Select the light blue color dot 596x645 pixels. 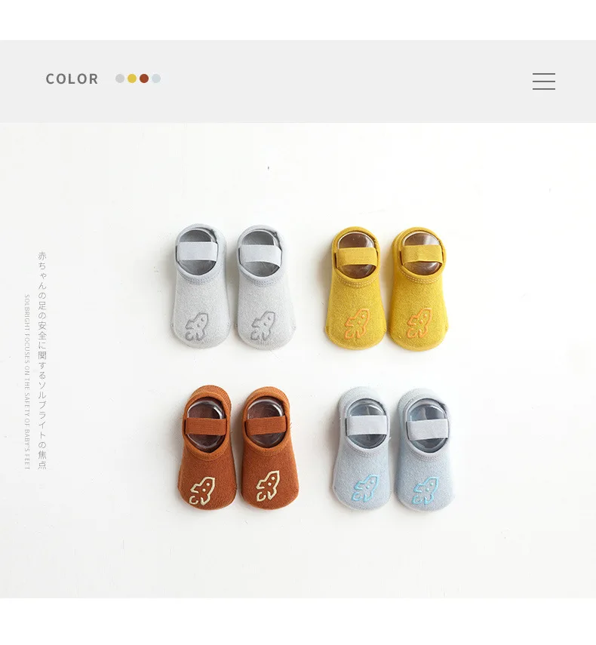coord(156,78)
